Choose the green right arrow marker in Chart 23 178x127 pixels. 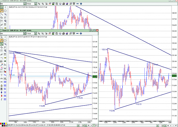[5, 61]
